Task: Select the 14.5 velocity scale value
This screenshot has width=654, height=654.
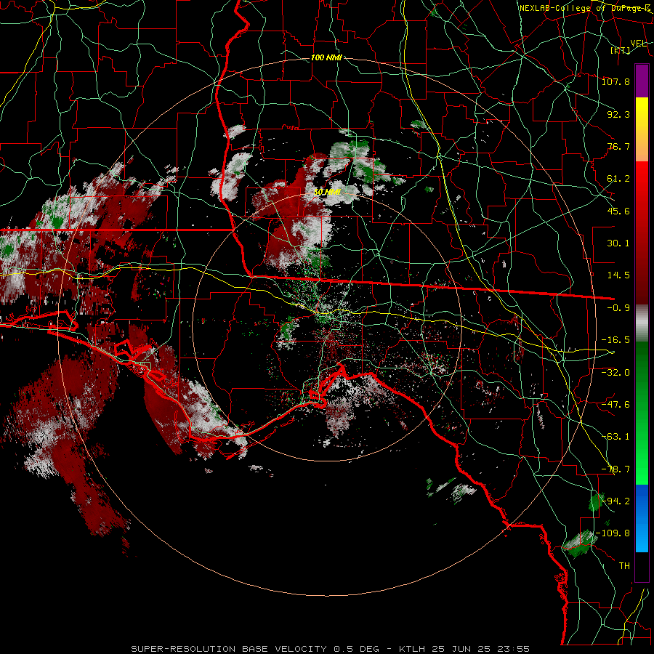Action: pos(618,275)
